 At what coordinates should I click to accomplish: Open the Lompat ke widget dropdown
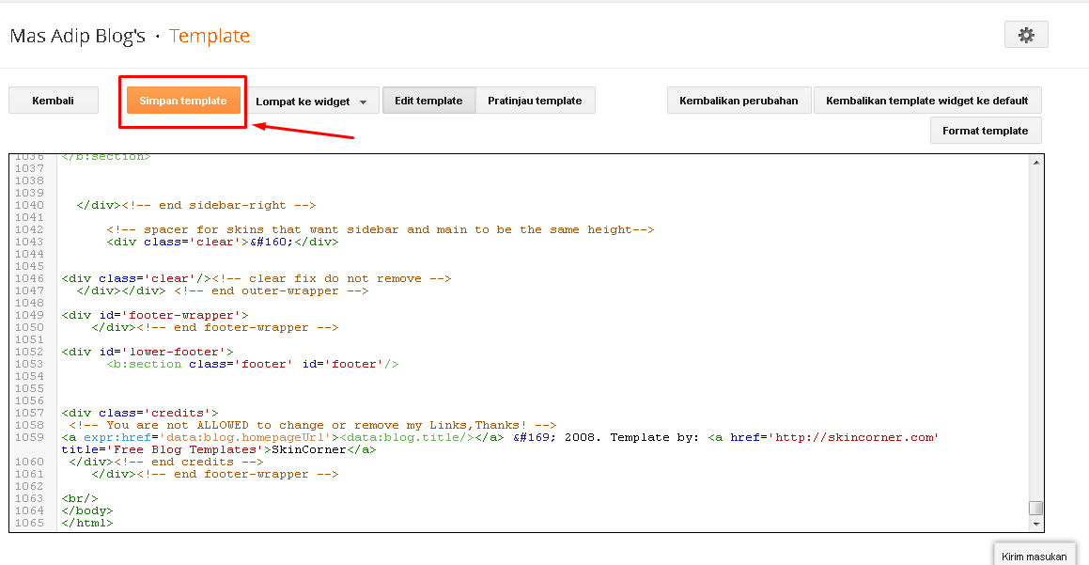[x=313, y=100]
